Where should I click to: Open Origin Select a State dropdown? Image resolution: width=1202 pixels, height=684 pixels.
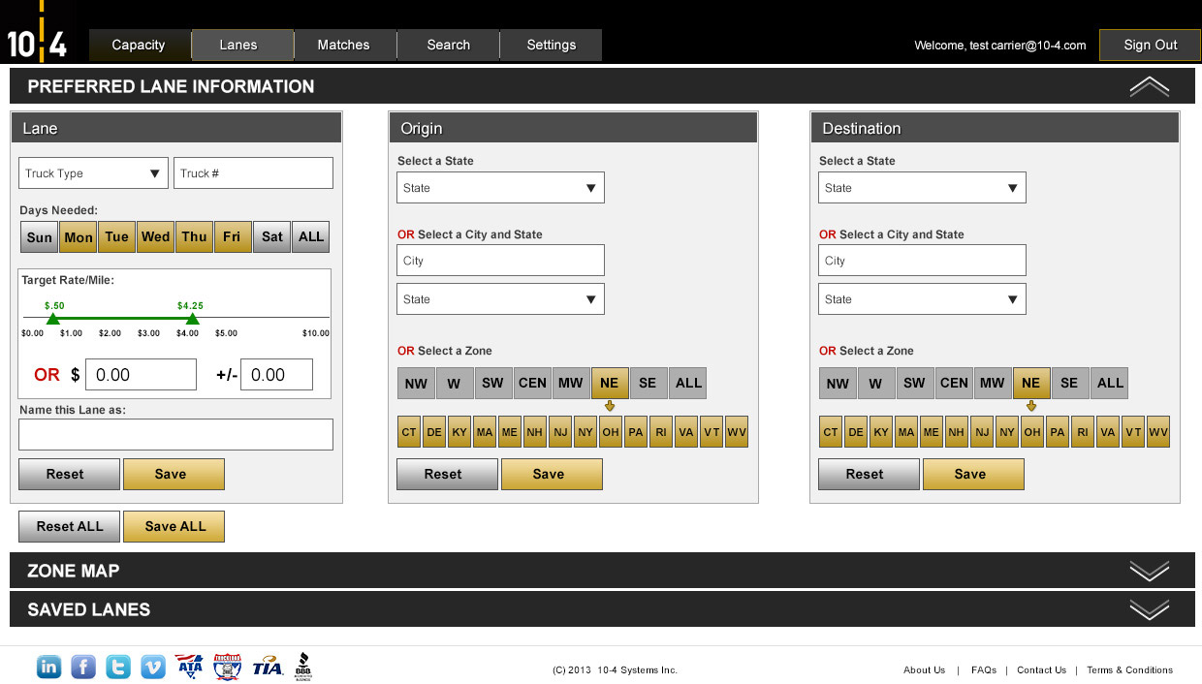[x=500, y=188]
